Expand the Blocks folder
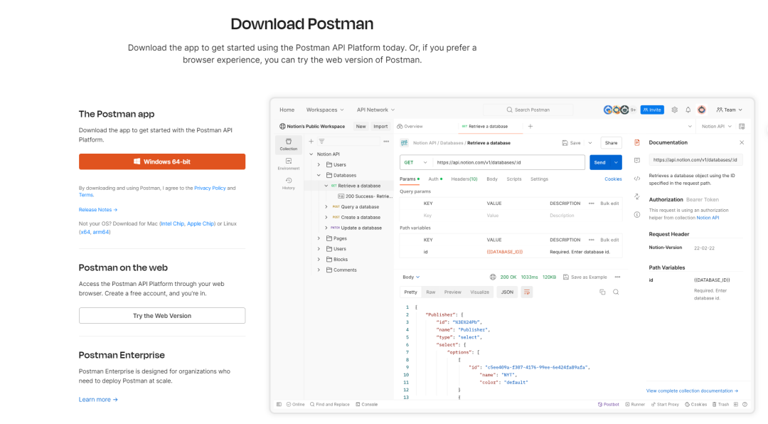Image resolution: width=768 pixels, height=424 pixels. [319, 259]
